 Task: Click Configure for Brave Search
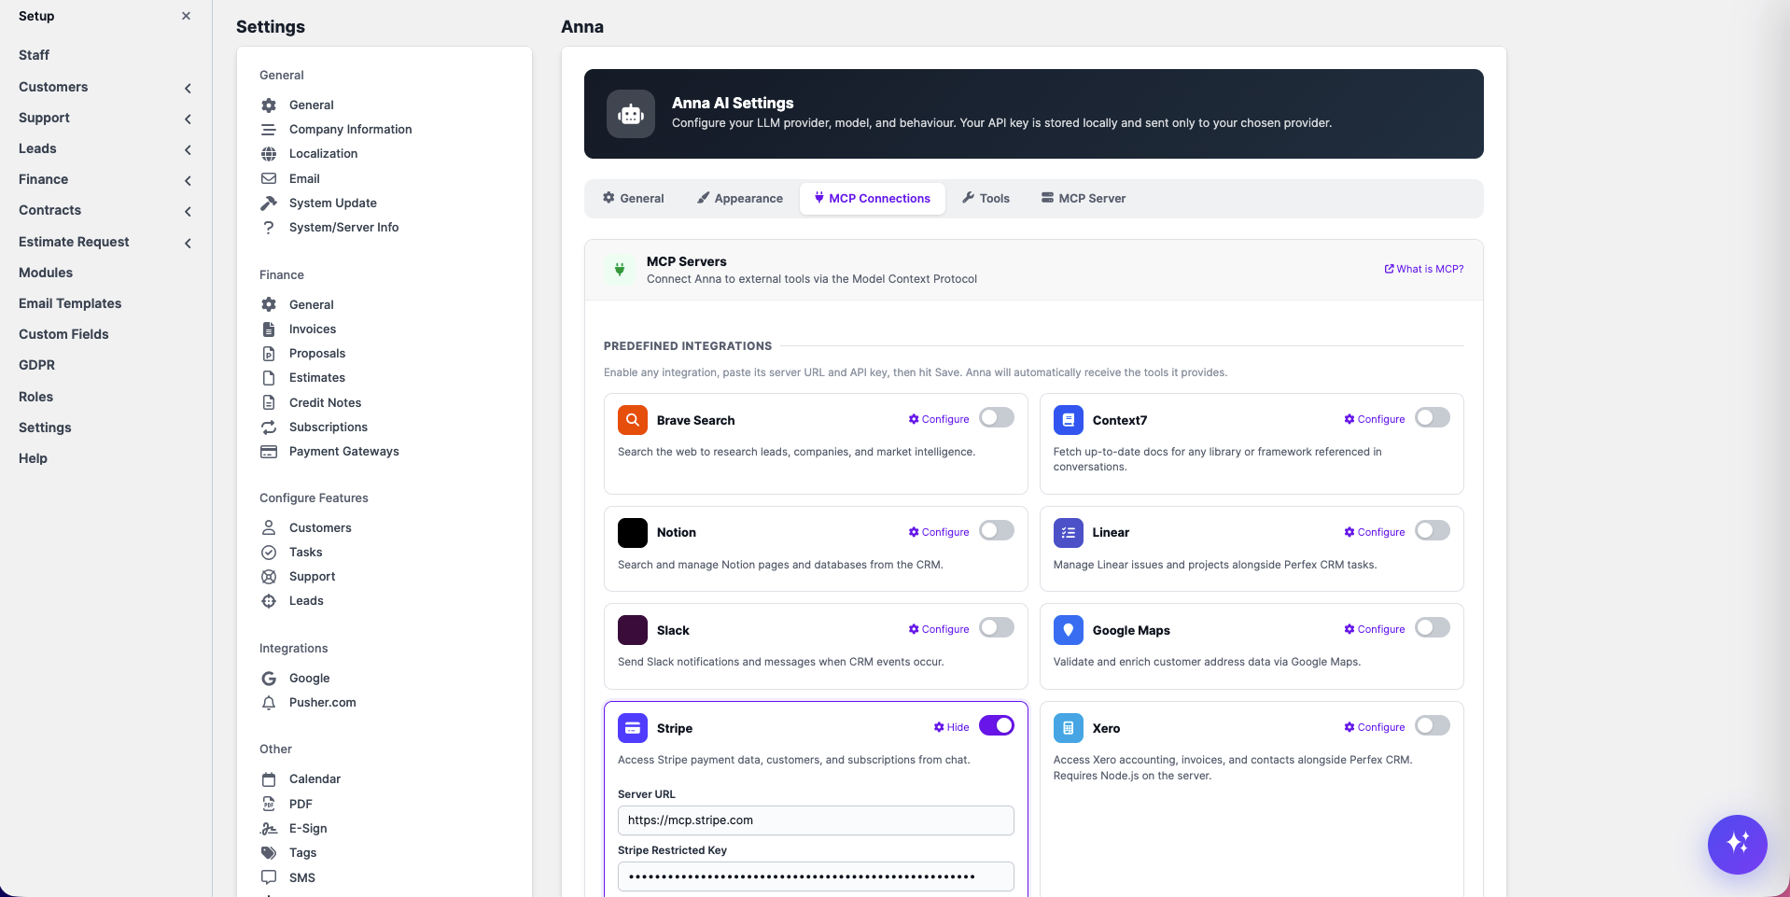pos(939,419)
